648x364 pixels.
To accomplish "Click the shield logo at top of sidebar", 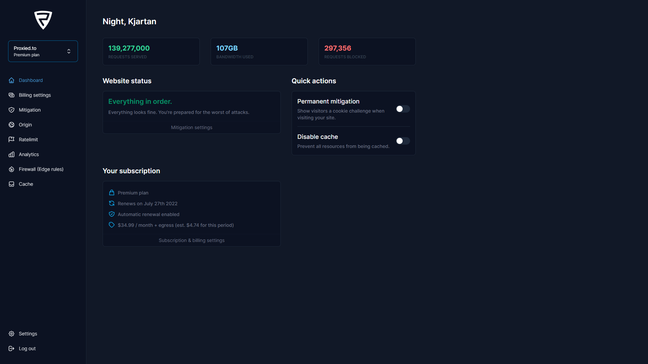I will [x=43, y=20].
